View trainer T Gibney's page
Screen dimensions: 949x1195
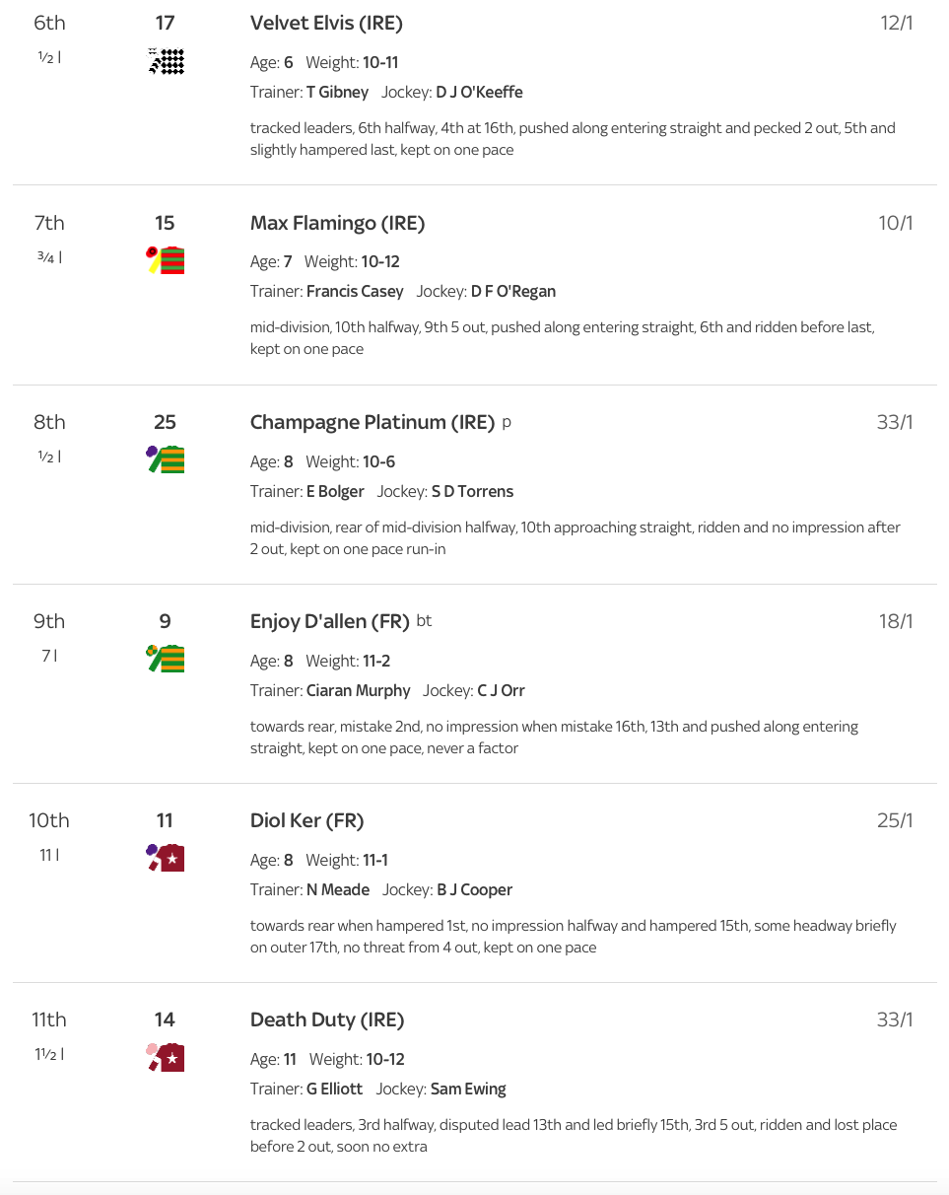click(337, 92)
